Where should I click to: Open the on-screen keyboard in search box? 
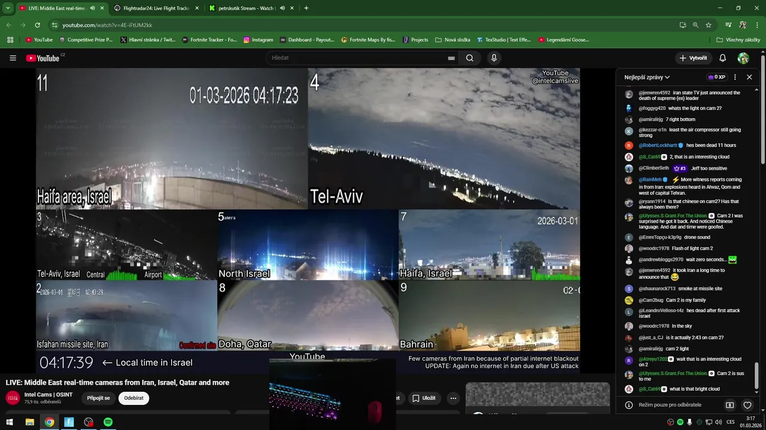[x=451, y=58]
